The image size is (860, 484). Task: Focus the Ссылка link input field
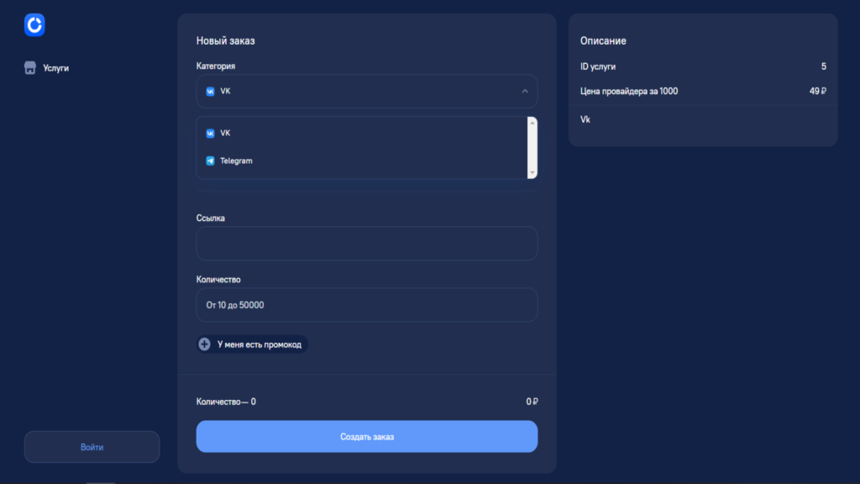point(366,243)
